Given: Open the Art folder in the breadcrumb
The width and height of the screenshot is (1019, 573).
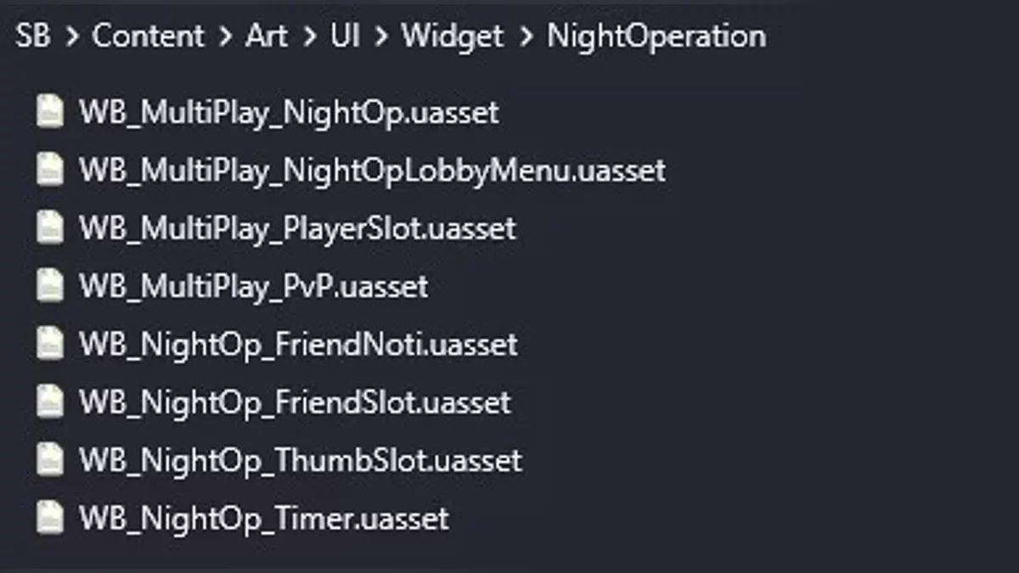Looking at the screenshot, I should tap(266, 36).
